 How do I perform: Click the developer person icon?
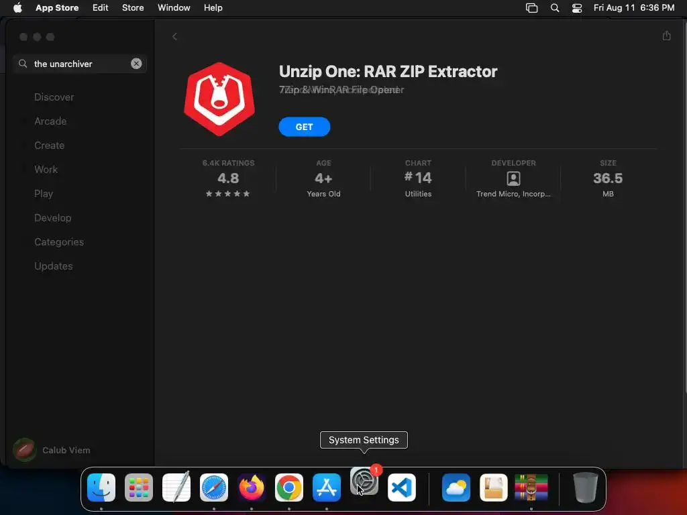513,178
